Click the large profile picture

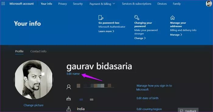pos(33,80)
